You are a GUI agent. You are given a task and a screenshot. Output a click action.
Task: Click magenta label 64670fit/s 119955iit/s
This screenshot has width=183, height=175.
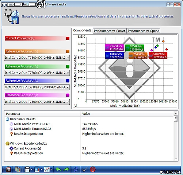tap(114, 47)
